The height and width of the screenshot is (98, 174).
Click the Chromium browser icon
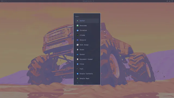pos(77,30)
